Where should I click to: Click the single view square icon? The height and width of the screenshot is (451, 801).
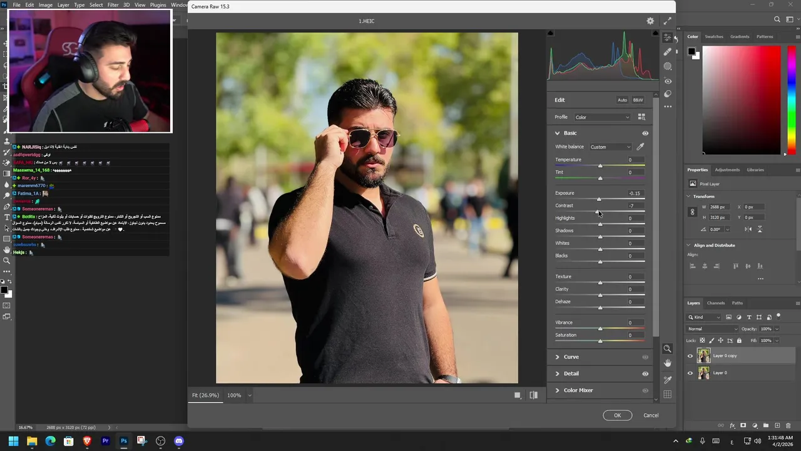click(518, 395)
